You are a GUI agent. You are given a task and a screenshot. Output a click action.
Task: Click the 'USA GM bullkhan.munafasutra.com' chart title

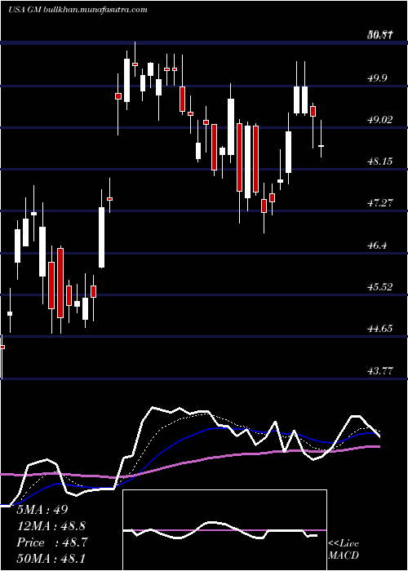78,10
